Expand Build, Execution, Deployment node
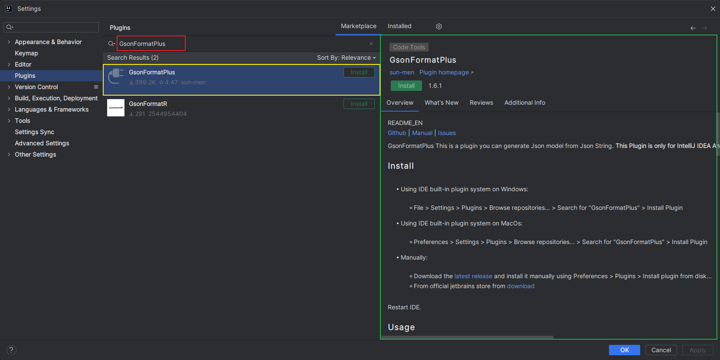Image resolution: width=720 pixels, height=360 pixels. pos(9,98)
